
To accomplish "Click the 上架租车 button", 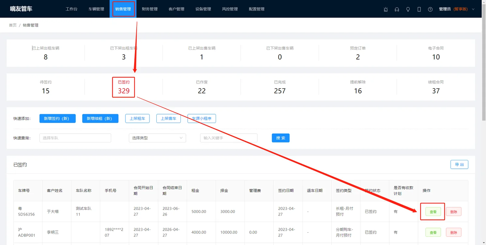I will click(x=137, y=118).
